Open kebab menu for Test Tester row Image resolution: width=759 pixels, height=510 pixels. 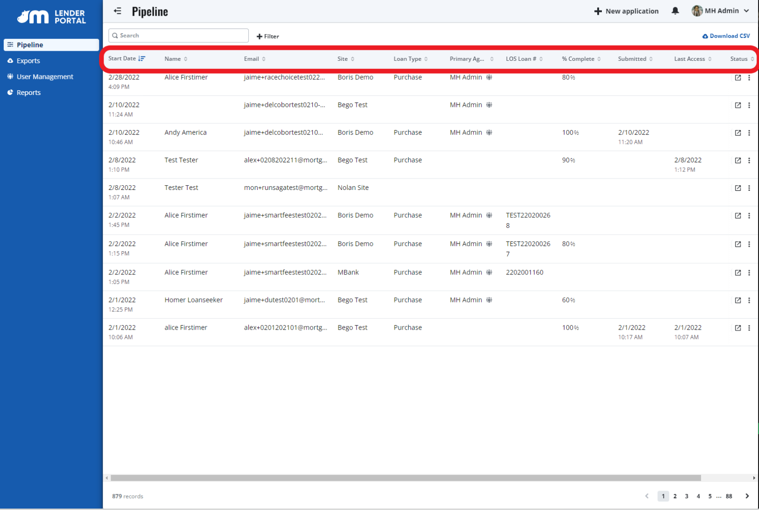749,160
